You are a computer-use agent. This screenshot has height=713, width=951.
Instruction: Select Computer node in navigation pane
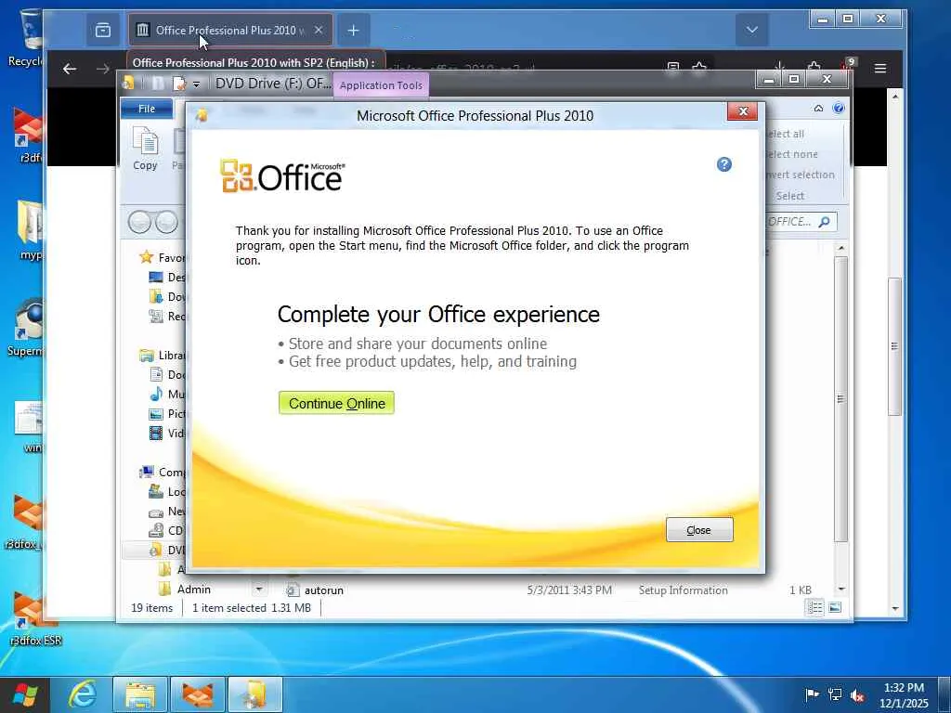(163, 472)
